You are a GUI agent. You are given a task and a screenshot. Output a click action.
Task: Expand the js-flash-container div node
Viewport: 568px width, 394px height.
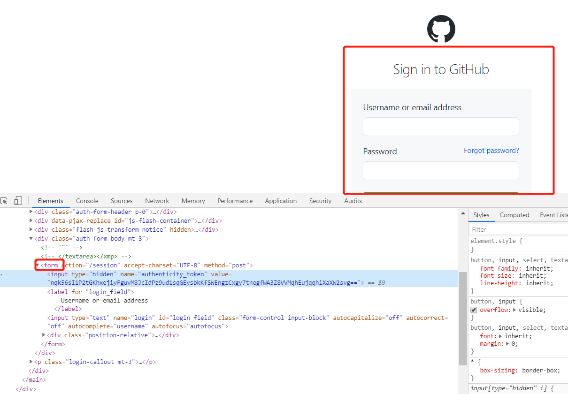click(31, 220)
